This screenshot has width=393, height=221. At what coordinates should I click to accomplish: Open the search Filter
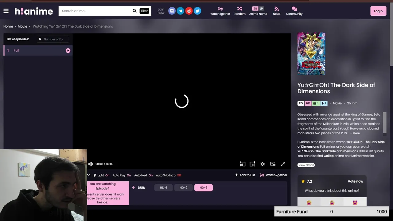pos(144,11)
